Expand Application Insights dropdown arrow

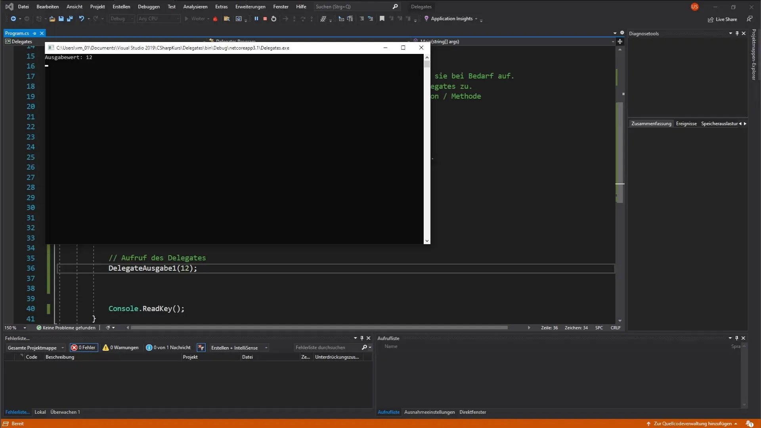[x=476, y=19]
